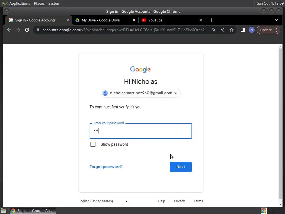Click the Sign in taskbar window button
Image resolution: width=285 pixels, height=214 pixels.
pyautogui.click(x=33, y=211)
